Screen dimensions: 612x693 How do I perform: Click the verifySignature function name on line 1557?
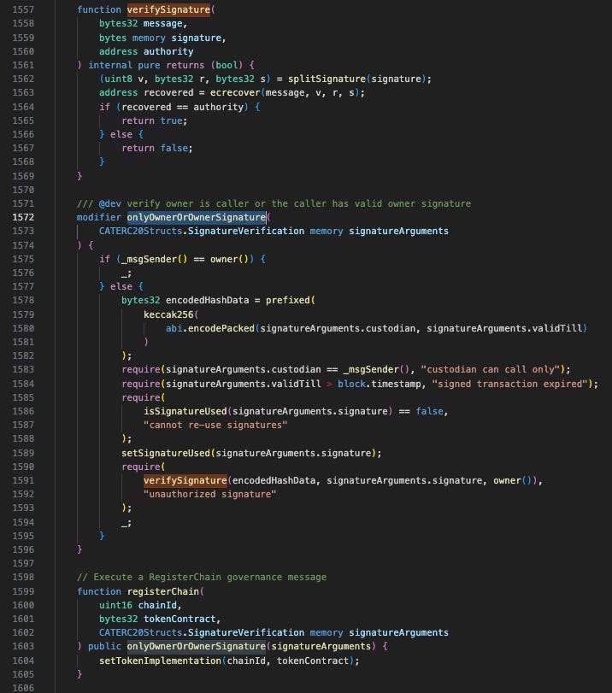coord(168,9)
